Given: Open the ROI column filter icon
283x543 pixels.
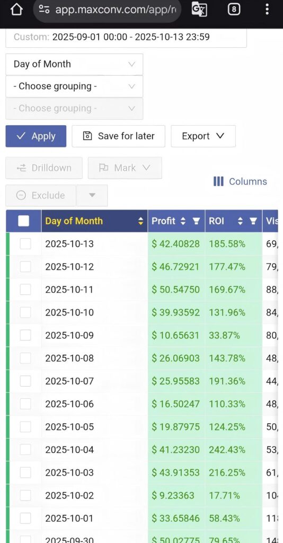Looking at the screenshot, I should pos(253,221).
